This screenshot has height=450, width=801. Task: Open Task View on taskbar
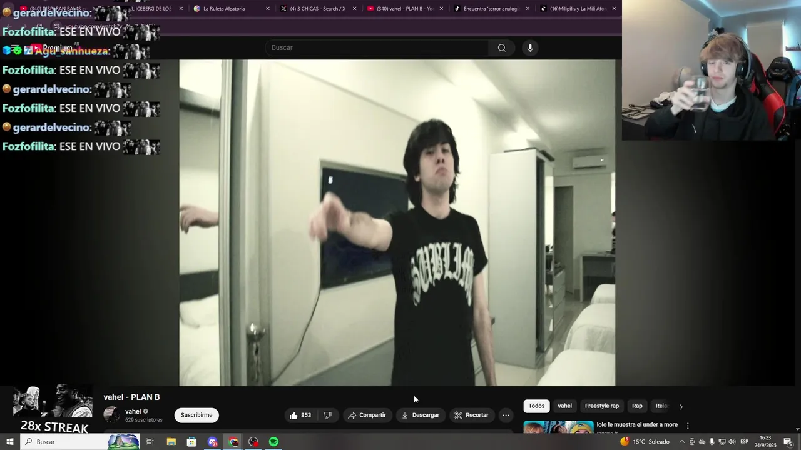[150, 442]
